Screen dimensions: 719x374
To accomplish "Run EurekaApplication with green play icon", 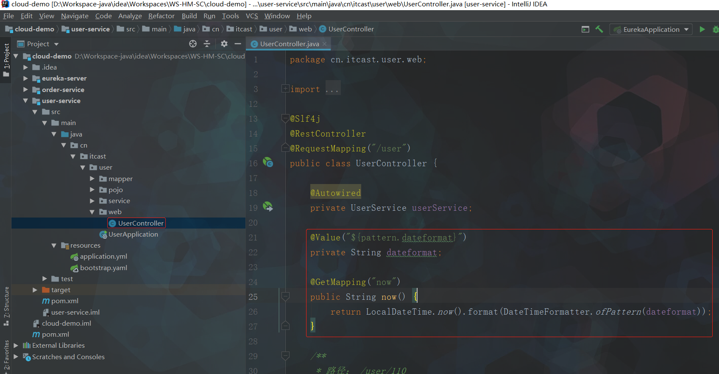I will click(702, 29).
